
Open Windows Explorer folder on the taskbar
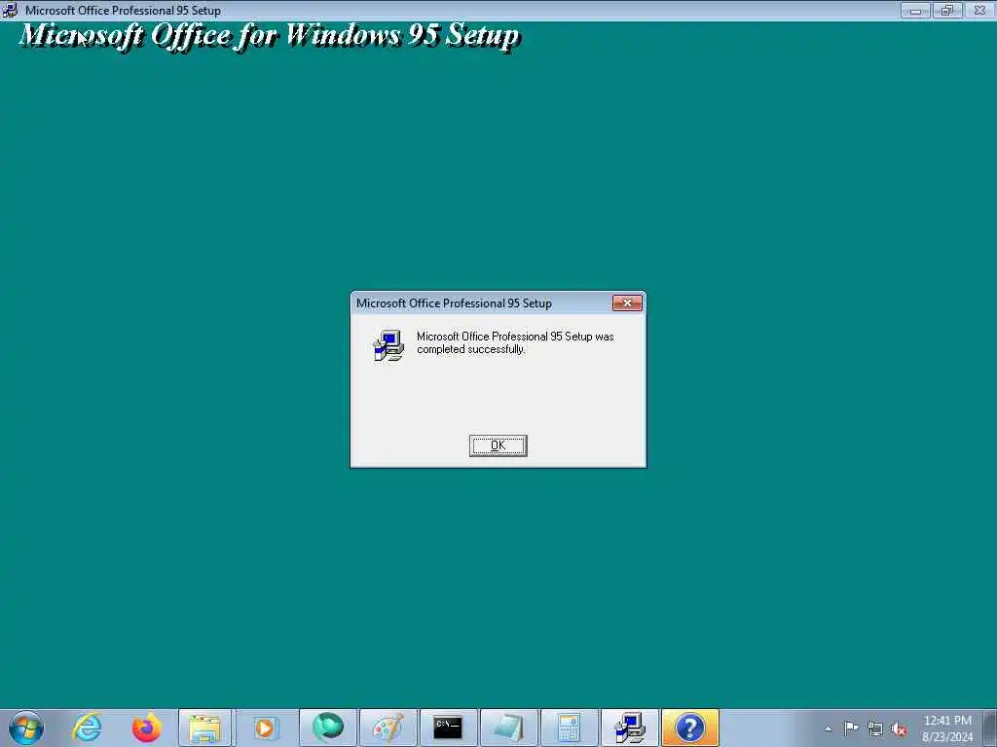205,728
